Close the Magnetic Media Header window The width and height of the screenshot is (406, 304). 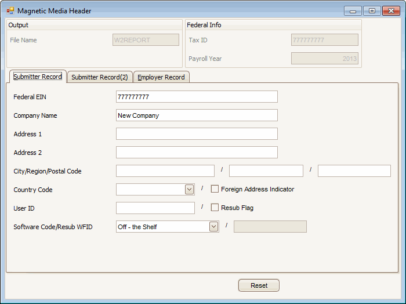[391, 10]
